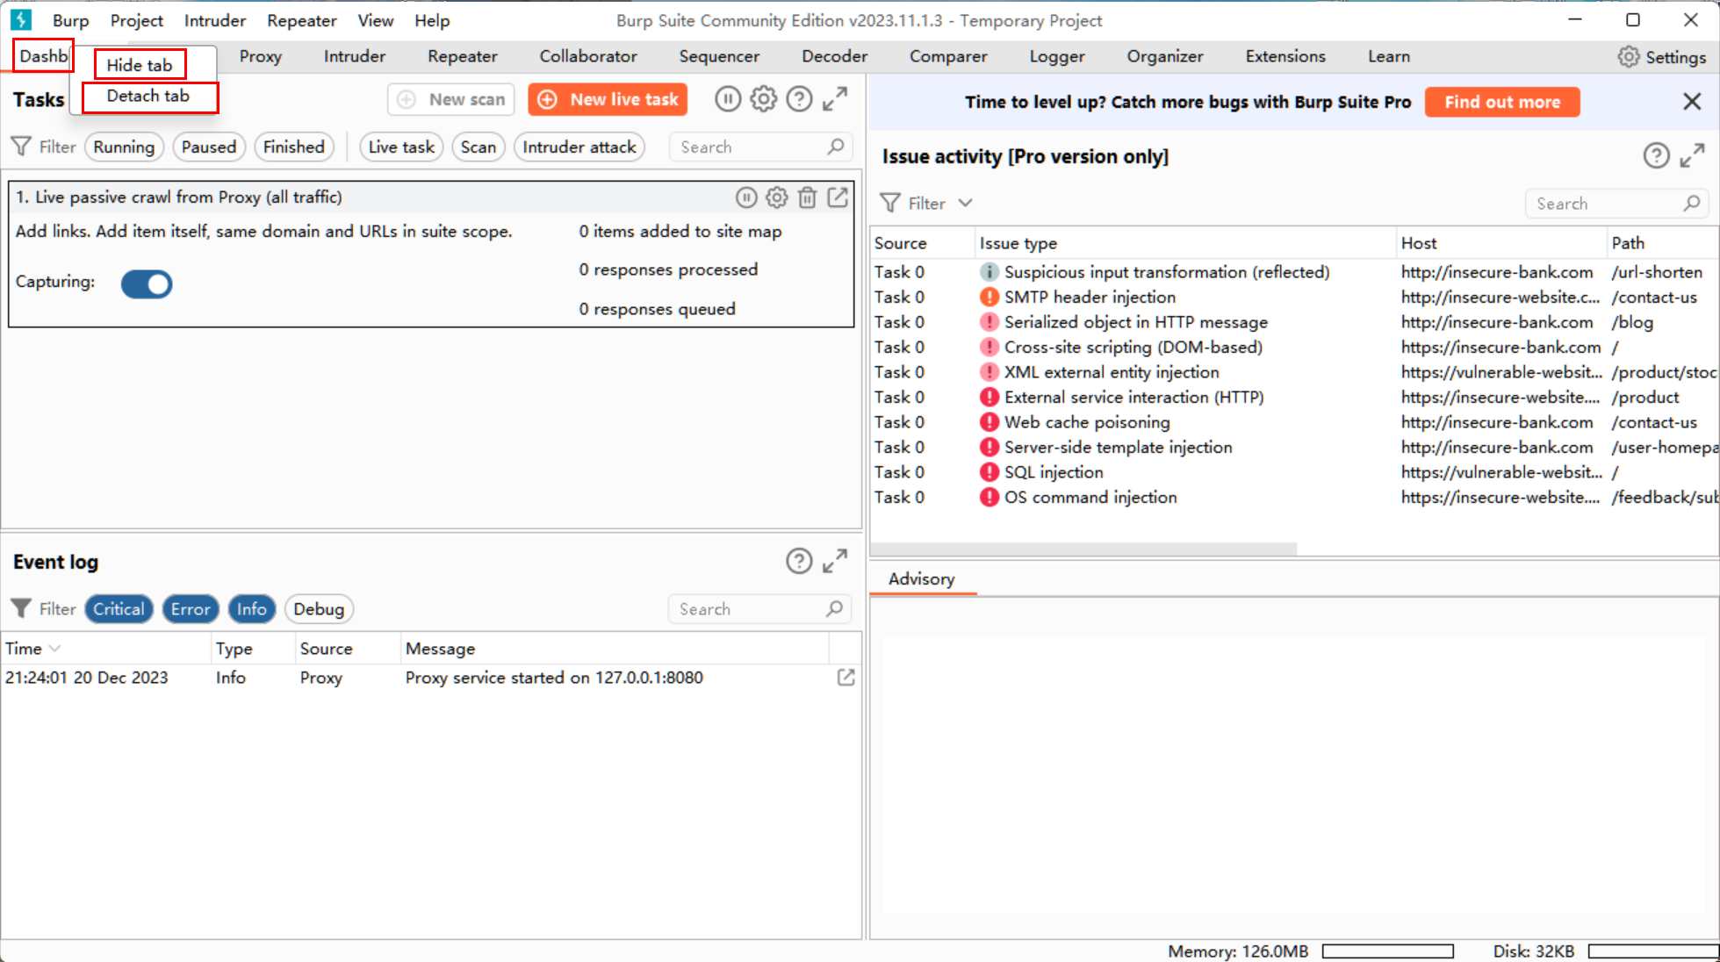1720x962 pixels.
Task: Toggle the Critical event log filter
Action: 119,609
